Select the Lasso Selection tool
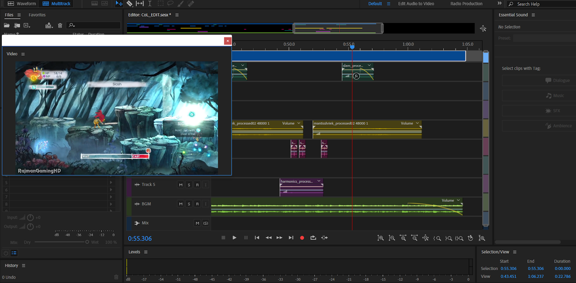 coord(170,4)
